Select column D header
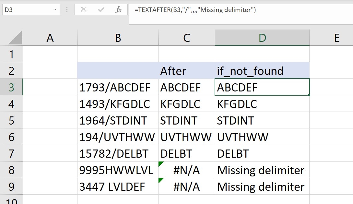 pos(262,37)
